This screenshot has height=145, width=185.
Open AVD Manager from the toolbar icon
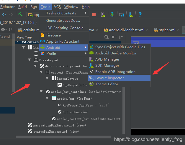click(x=103, y=14)
